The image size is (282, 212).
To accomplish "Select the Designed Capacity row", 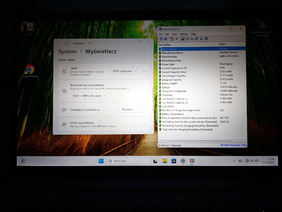I will [x=202, y=80].
